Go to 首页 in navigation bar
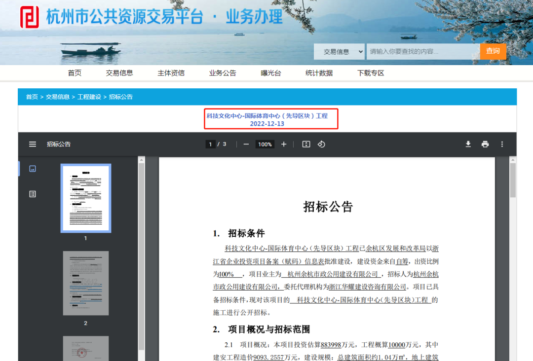The height and width of the screenshot is (361, 533). tap(75, 73)
